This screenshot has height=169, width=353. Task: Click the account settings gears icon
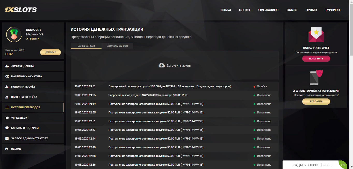(x=7, y=76)
